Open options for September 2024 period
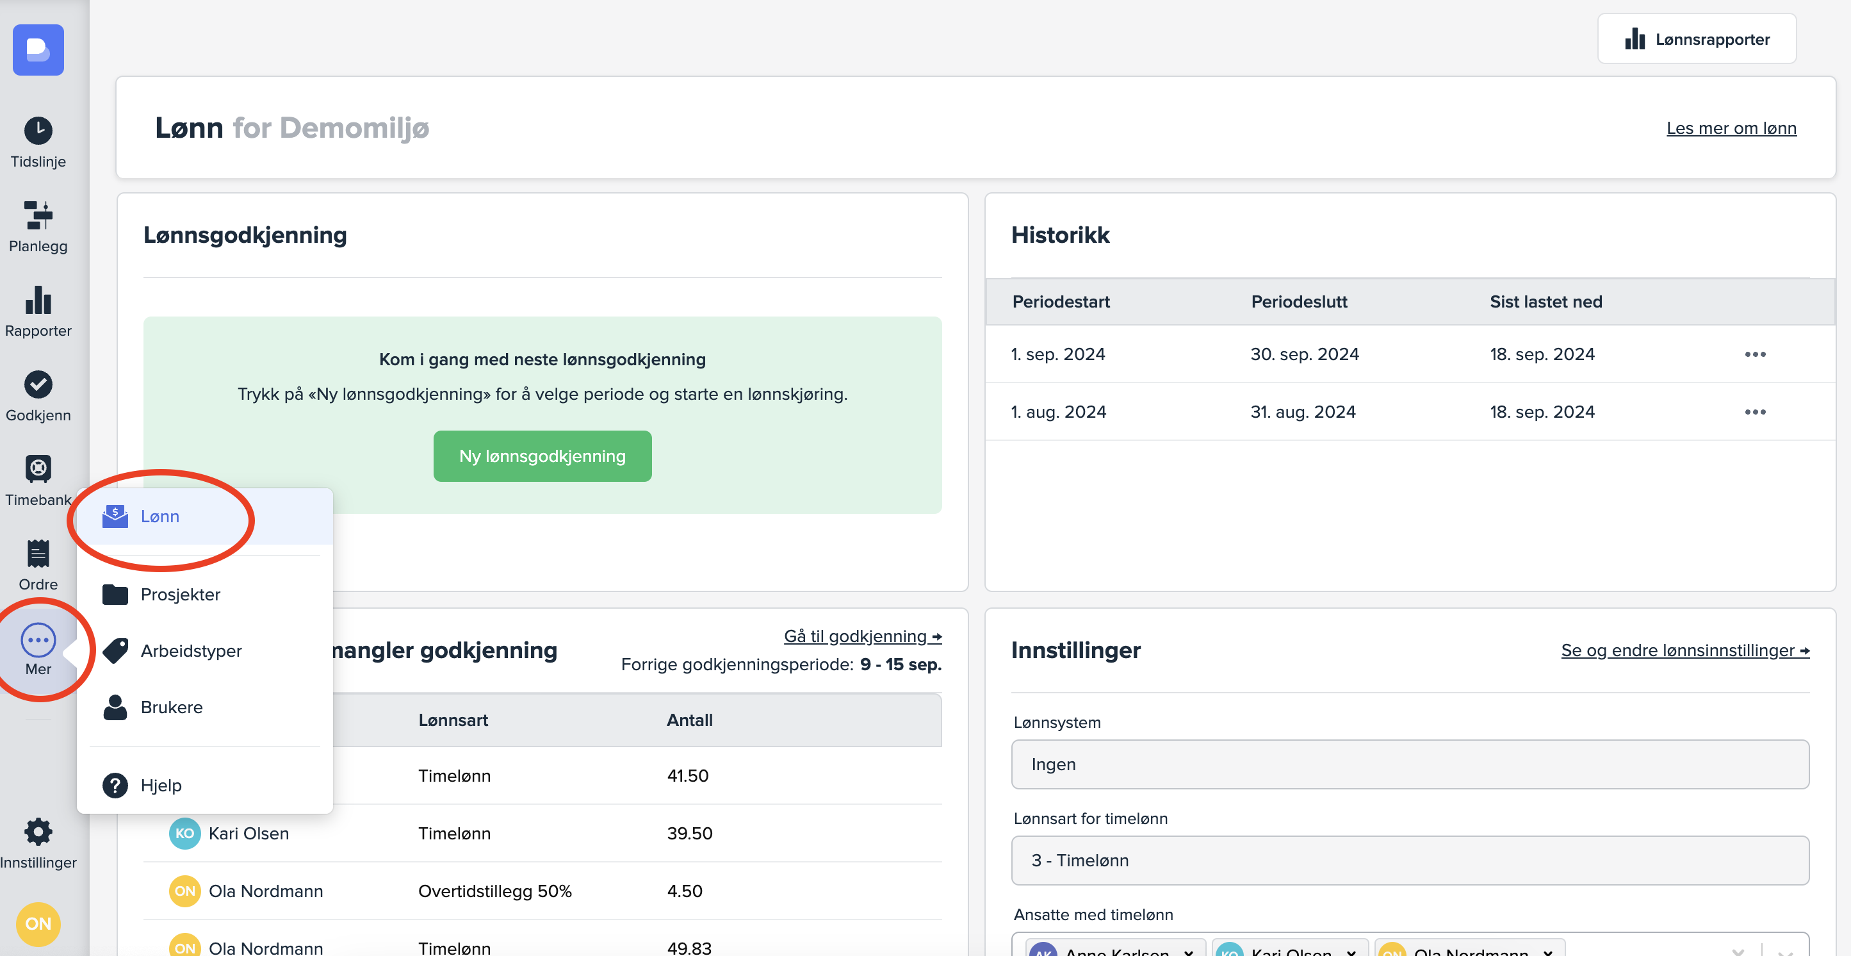Screen dimensions: 1851x956 1754,354
